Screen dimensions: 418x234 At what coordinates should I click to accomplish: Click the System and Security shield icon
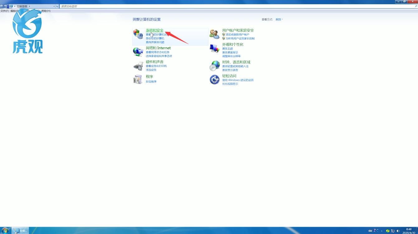click(x=138, y=34)
